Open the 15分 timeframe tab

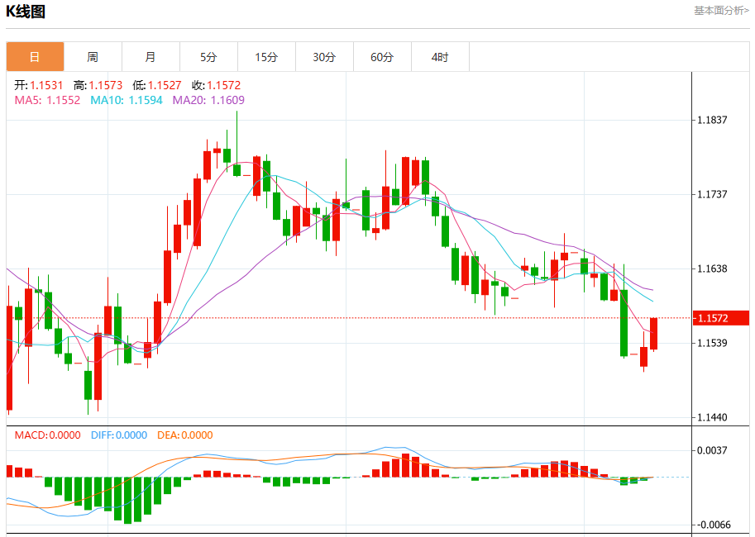(x=266, y=57)
